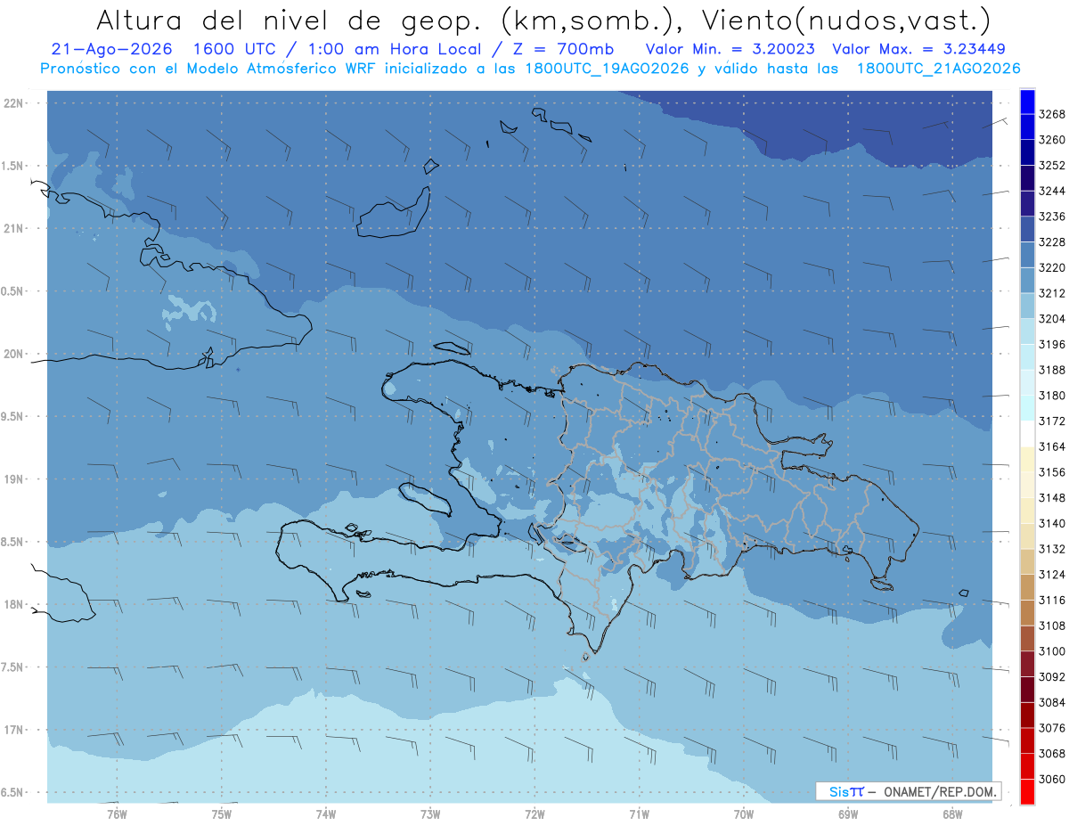Click the 22N latitude tick label
Image resolution: width=1069 pixels, height=826 pixels.
pyautogui.click(x=15, y=103)
